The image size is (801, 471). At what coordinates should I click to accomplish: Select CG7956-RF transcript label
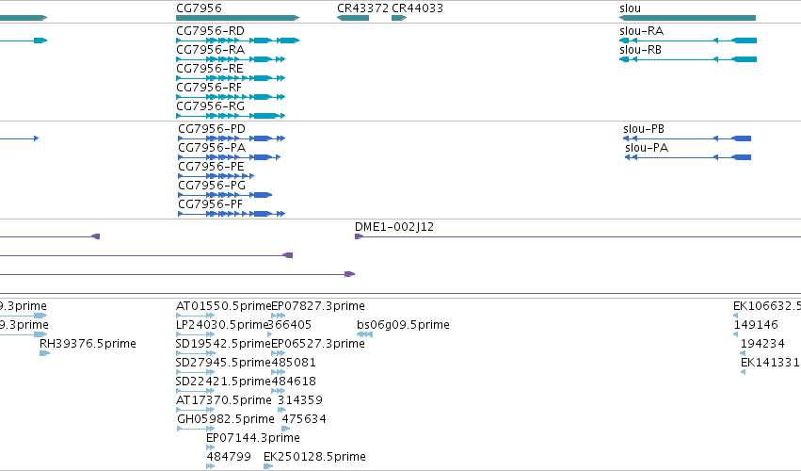pyautogui.click(x=209, y=88)
